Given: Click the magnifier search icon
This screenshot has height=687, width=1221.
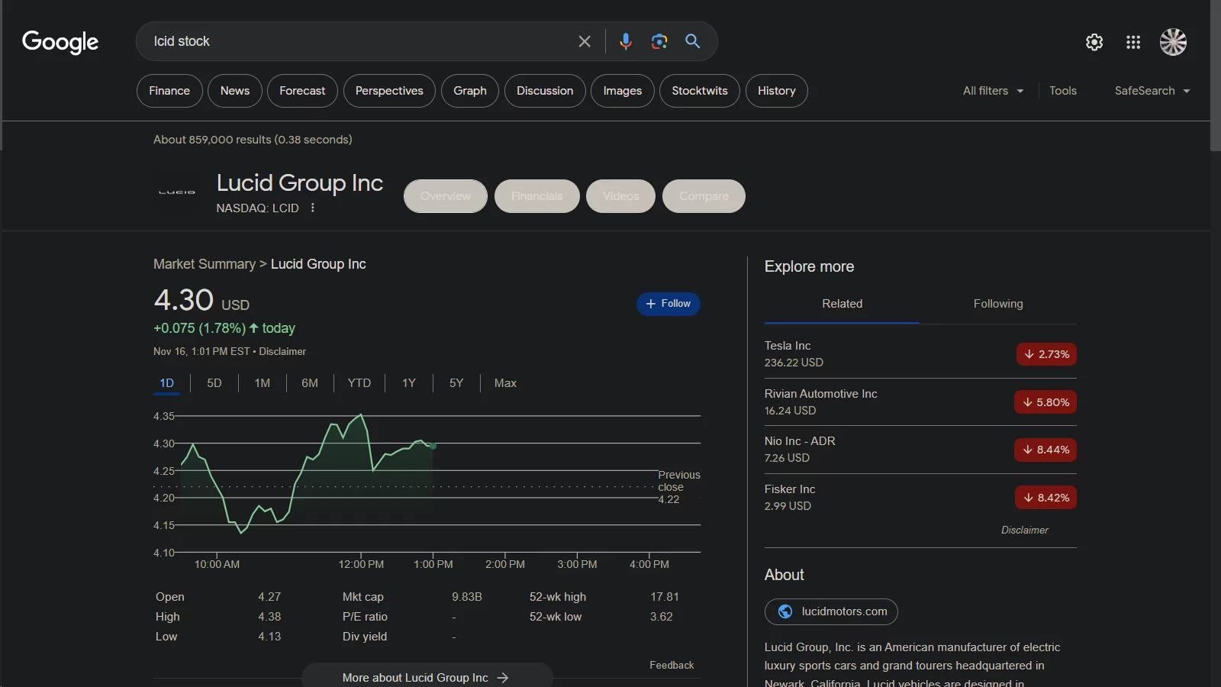Looking at the screenshot, I should pyautogui.click(x=692, y=41).
